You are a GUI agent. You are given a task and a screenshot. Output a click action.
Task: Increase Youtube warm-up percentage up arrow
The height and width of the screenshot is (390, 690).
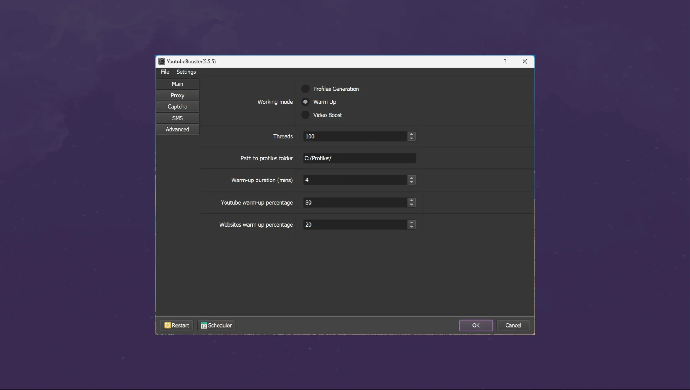[x=411, y=200]
